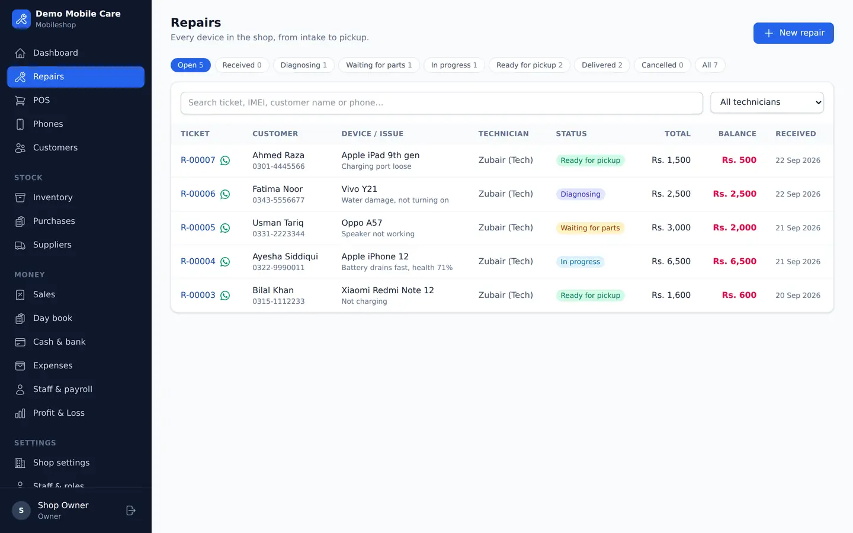Select the Delivered 2 filter tab

pyautogui.click(x=602, y=65)
